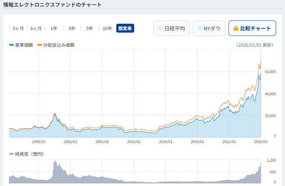Select the 6ヶ月 period tab
The image size is (285, 186).
click(x=36, y=28)
